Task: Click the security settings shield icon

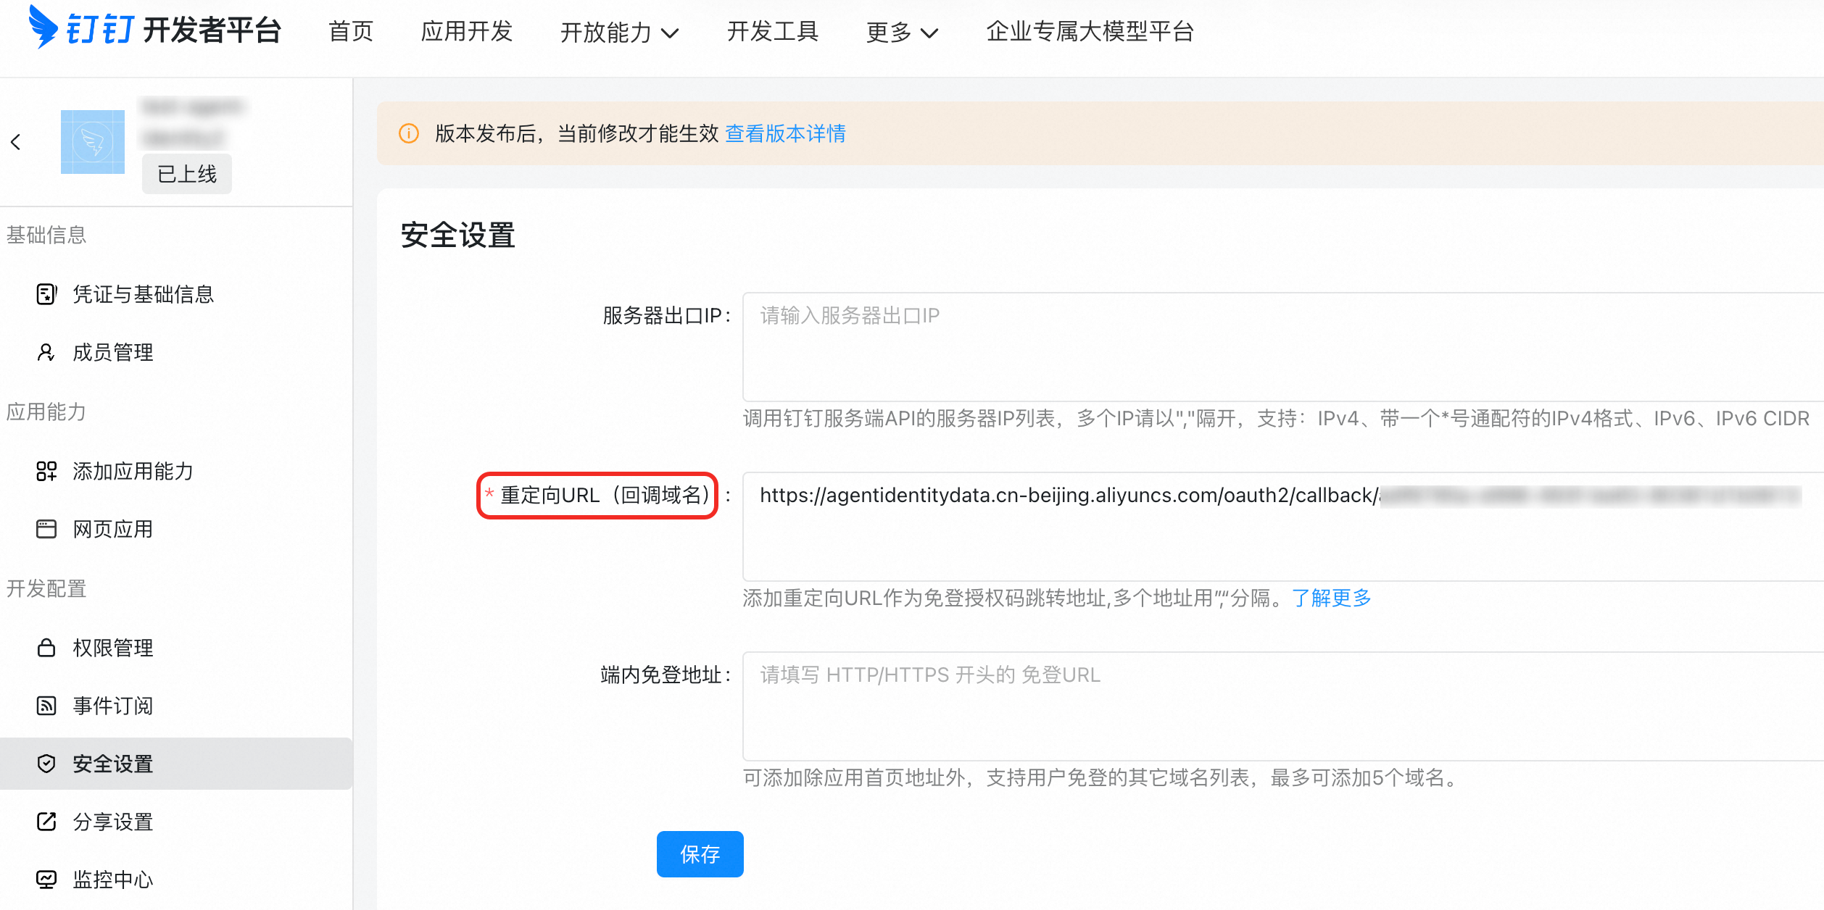Action: 46,764
